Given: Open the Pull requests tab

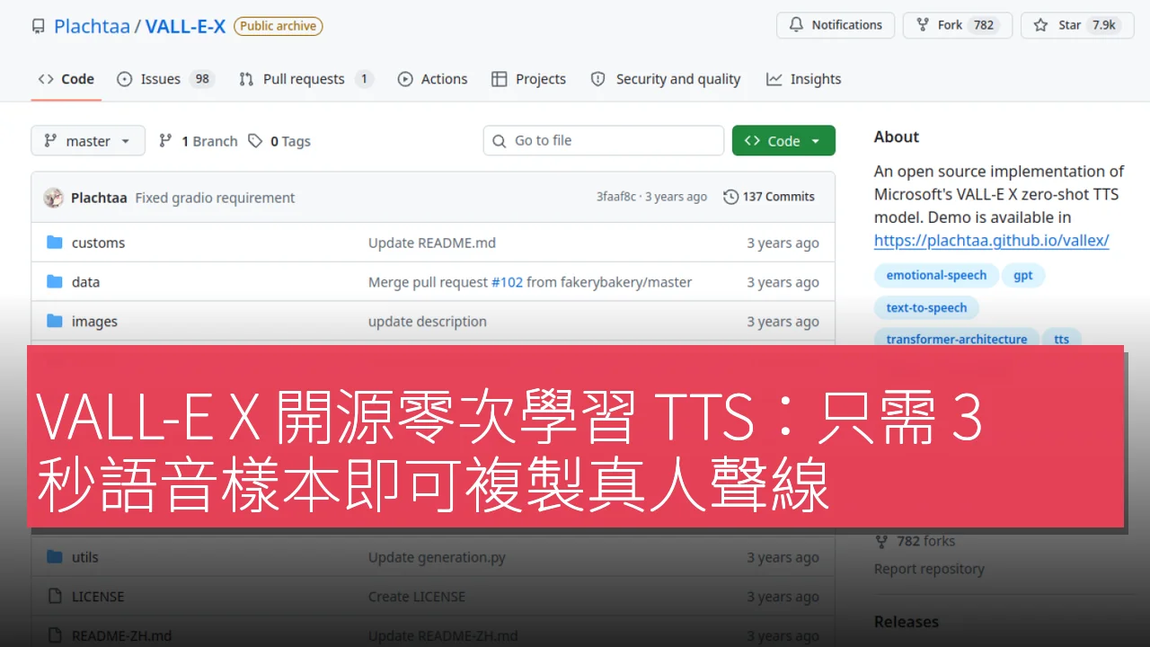Looking at the screenshot, I should pyautogui.click(x=305, y=79).
